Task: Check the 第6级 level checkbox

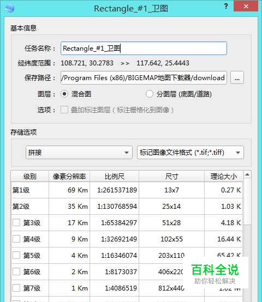Action: 16,272
